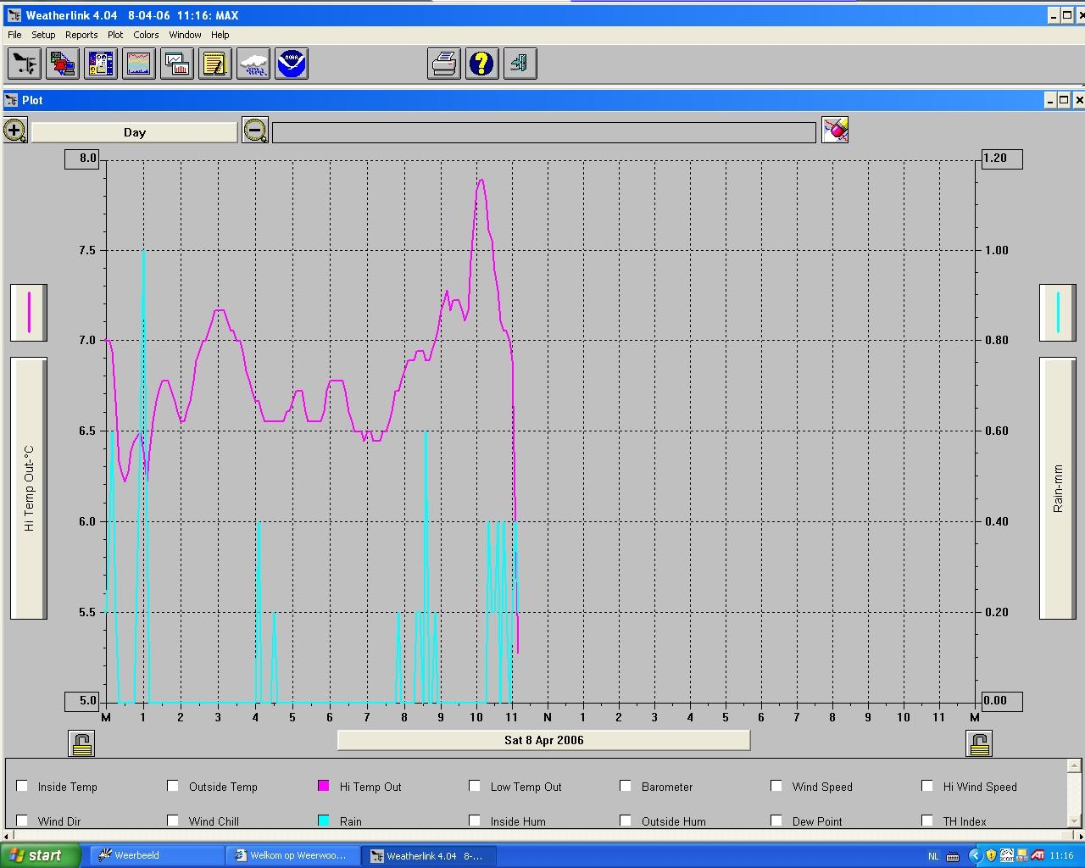Click the magenta line color swatch
Screen dimensions: 1085x868
(29, 312)
